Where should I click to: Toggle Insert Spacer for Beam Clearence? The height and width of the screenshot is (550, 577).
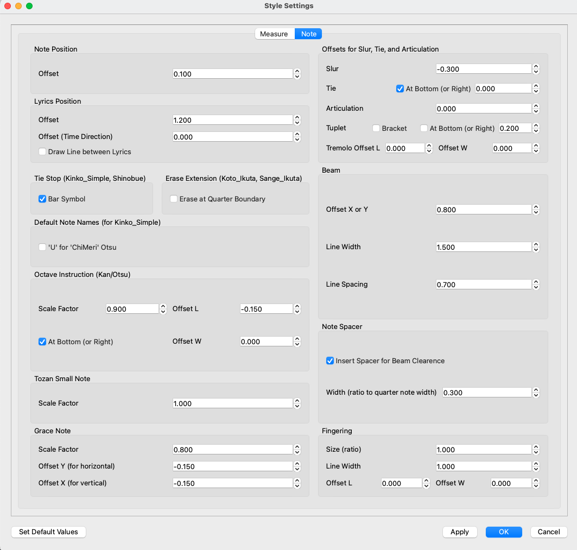(x=330, y=361)
